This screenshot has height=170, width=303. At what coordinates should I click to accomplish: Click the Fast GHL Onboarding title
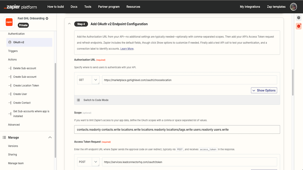pyautogui.click(x=31, y=18)
